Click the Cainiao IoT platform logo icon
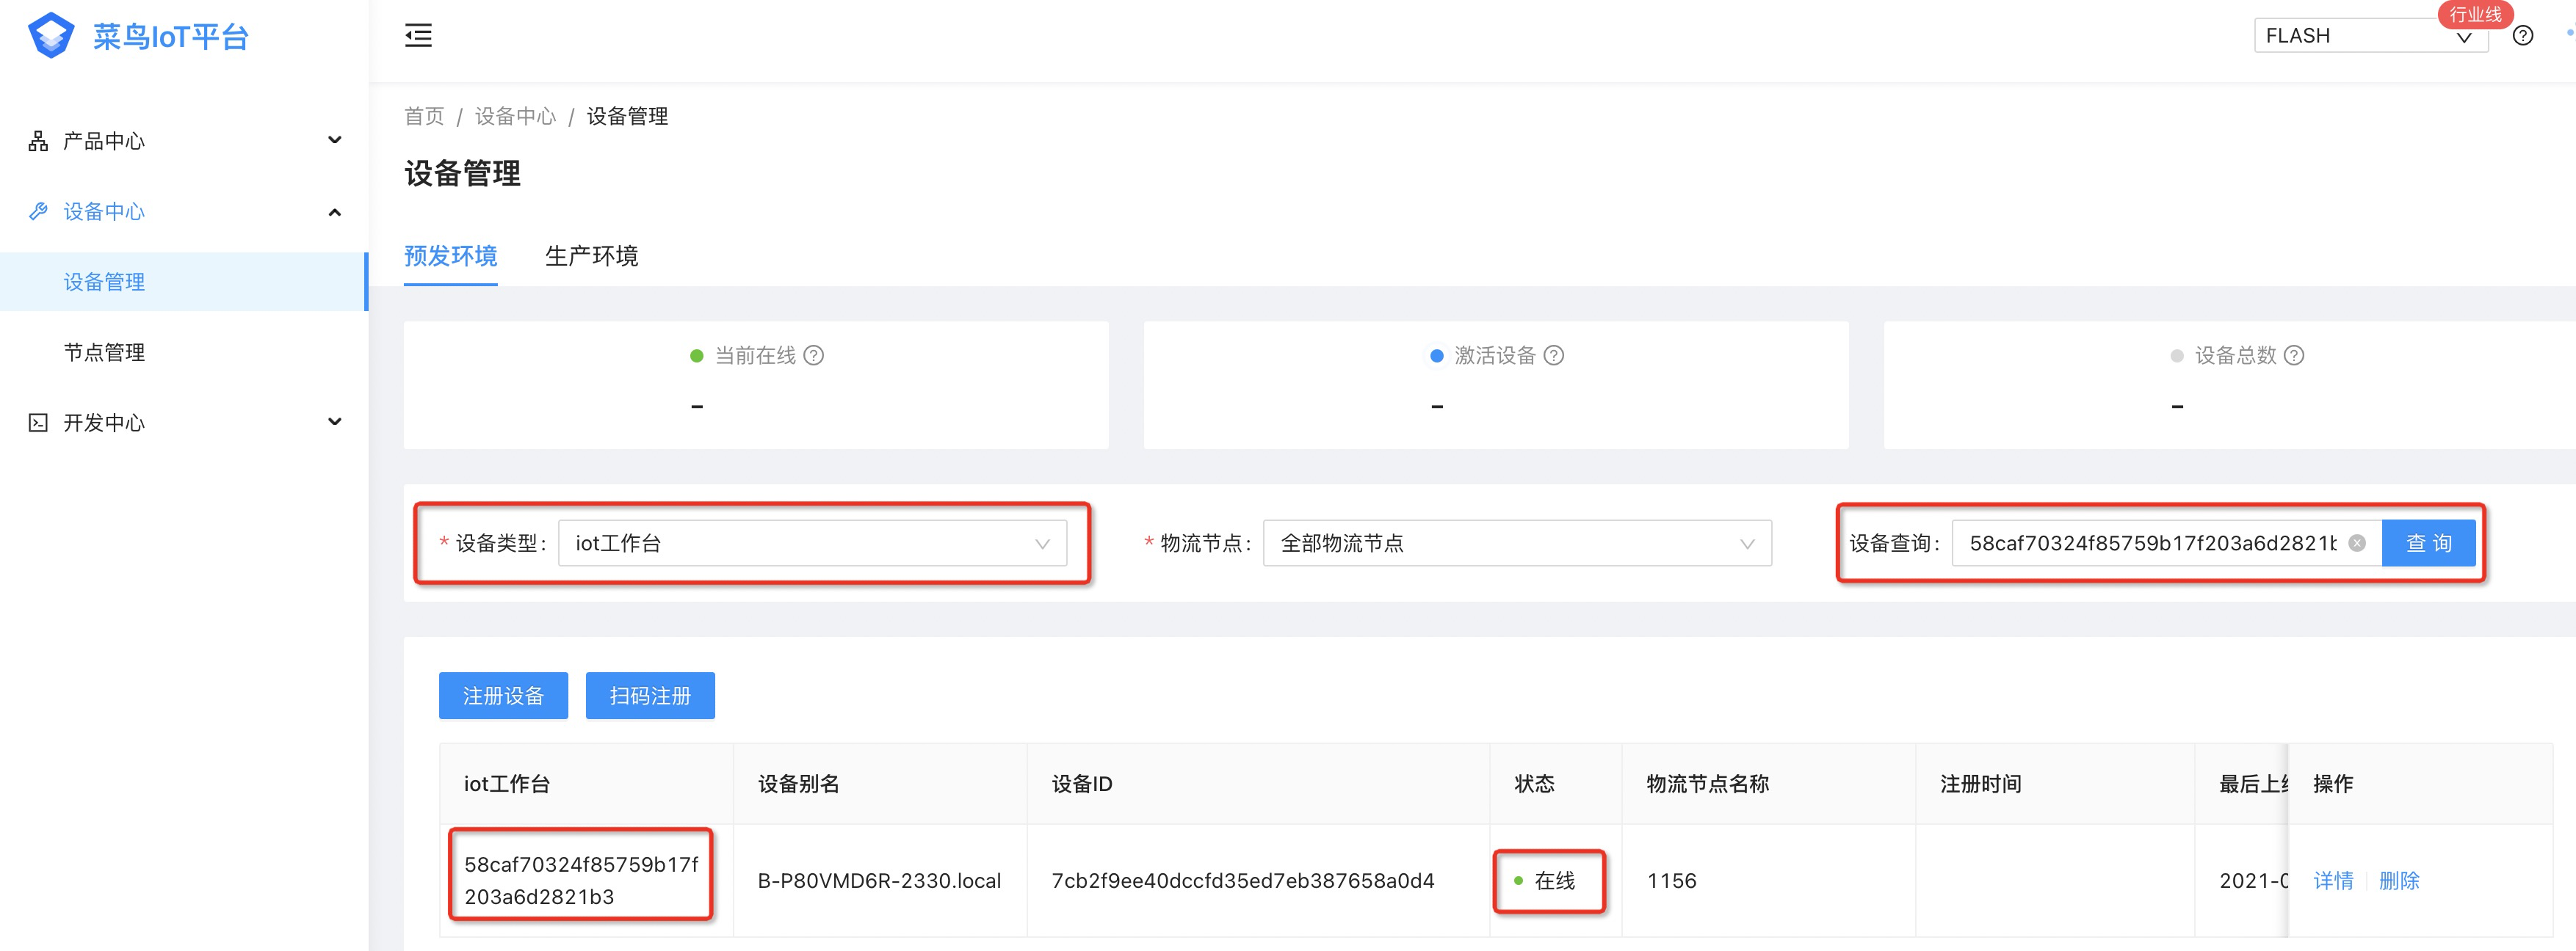The image size is (2576, 951). 50,36
